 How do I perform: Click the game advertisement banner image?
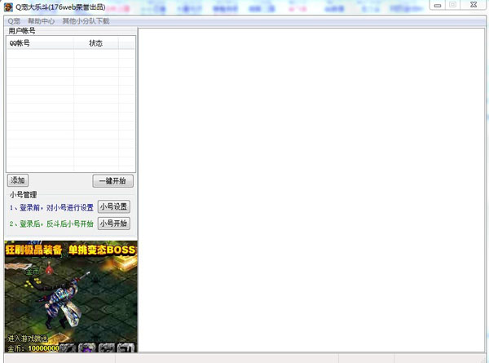point(71,296)
